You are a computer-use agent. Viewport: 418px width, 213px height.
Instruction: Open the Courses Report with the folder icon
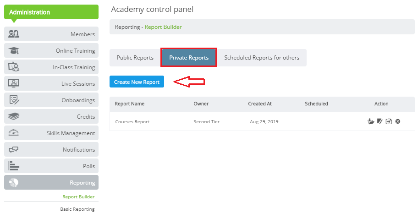(x=371, y=121)
